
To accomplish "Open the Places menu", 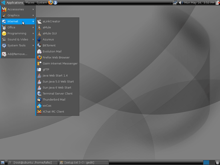I will pyautogui.click(x=30, y=3).
